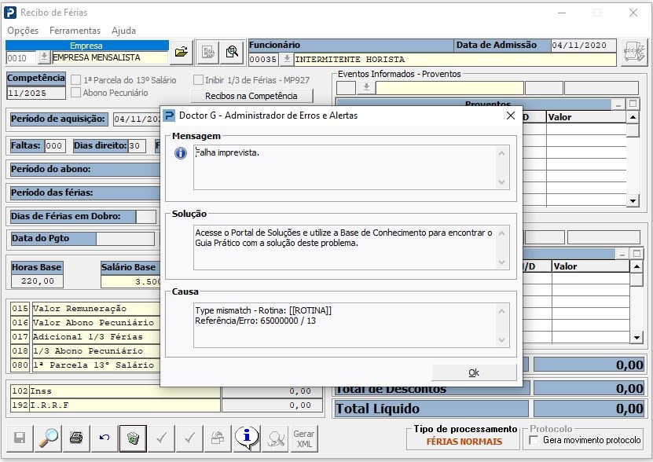This screenshot has width=653, height=462.
Task: Open the Eventos Informados Proventos lookup arrow
Action: [x=365, y=88]
